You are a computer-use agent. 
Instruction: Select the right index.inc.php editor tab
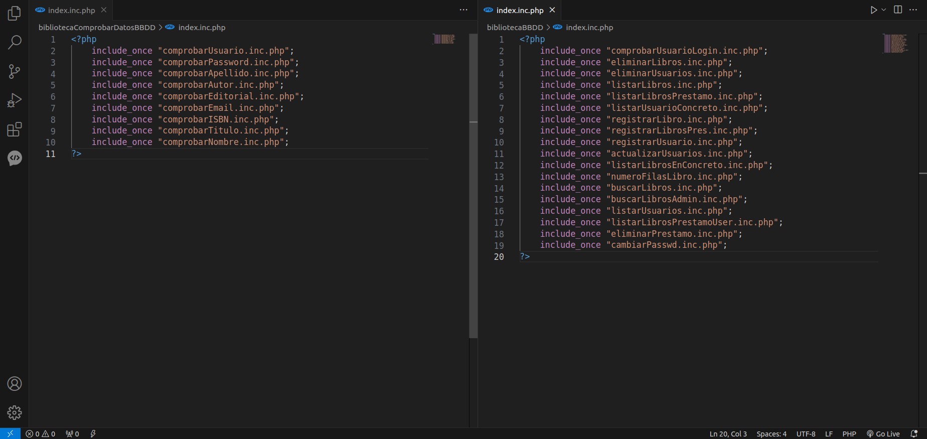(519, 10)
